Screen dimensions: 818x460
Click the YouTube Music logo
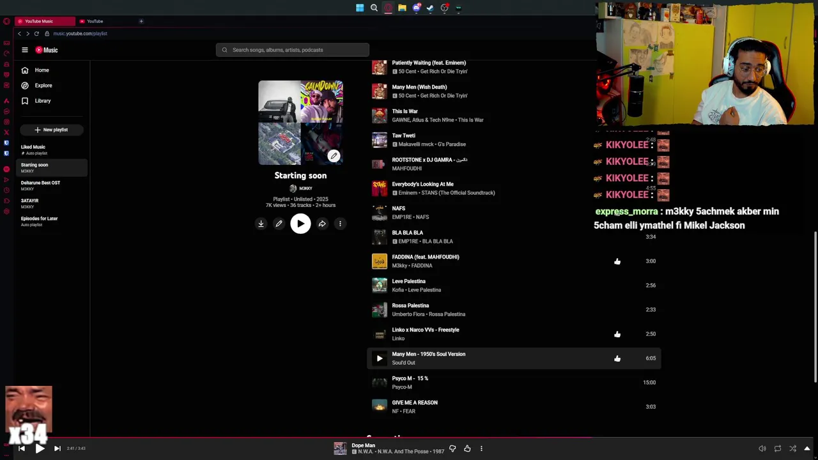coord(47,50)
